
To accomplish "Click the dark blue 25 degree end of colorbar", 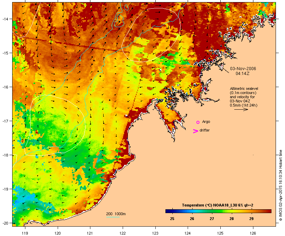I will (x=168, y=211).
